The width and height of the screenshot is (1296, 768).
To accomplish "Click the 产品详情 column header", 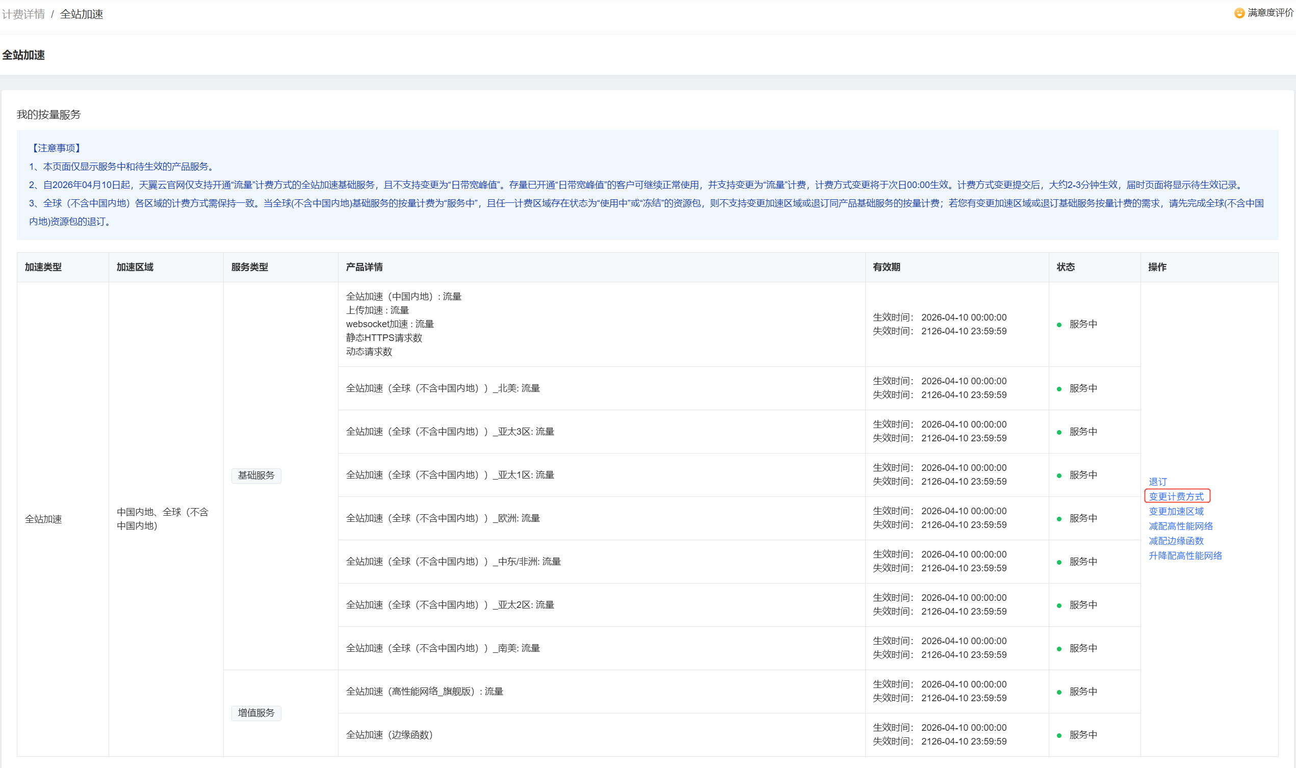I will tap(365, 267).
